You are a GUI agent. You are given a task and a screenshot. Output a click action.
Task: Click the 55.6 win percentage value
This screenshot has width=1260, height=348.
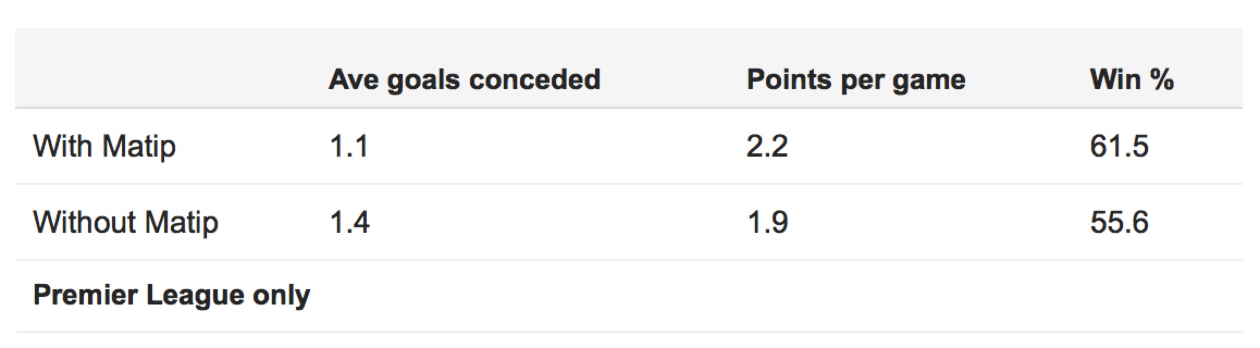(1119, 222)
